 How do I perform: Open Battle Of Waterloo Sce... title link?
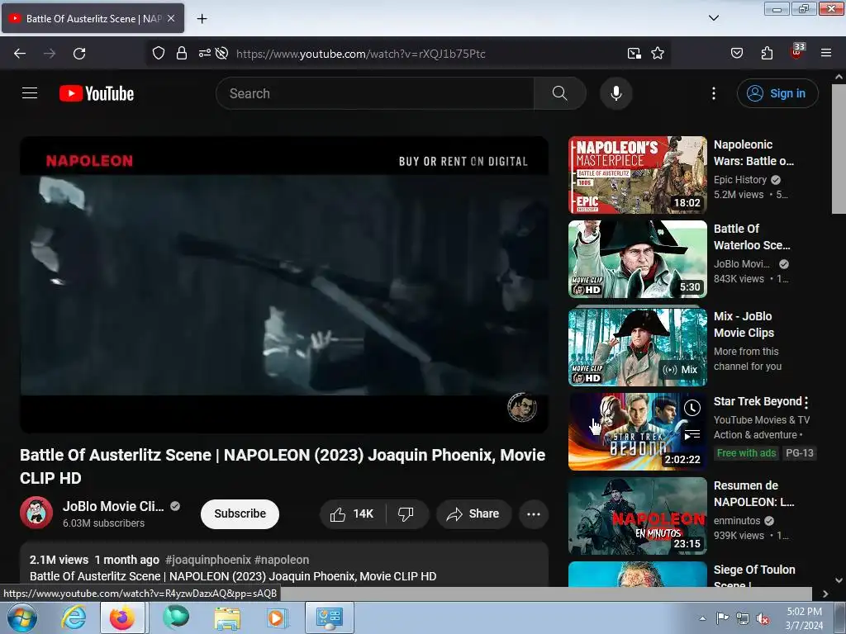pos(752,237)
